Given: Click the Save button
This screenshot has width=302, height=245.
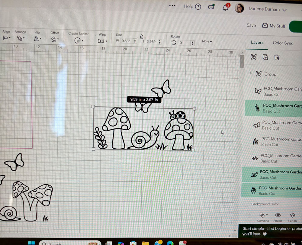Looking at the screenshot, I should (251, 25).
